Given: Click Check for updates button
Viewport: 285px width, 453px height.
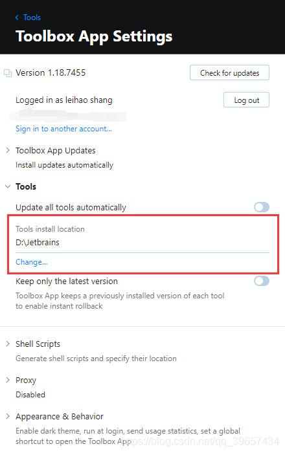Looking at the screenshot, I should tap(229, 72).
